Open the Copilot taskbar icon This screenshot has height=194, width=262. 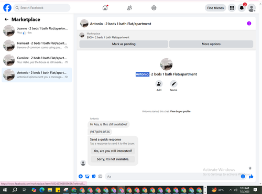(x=34, y=190)
